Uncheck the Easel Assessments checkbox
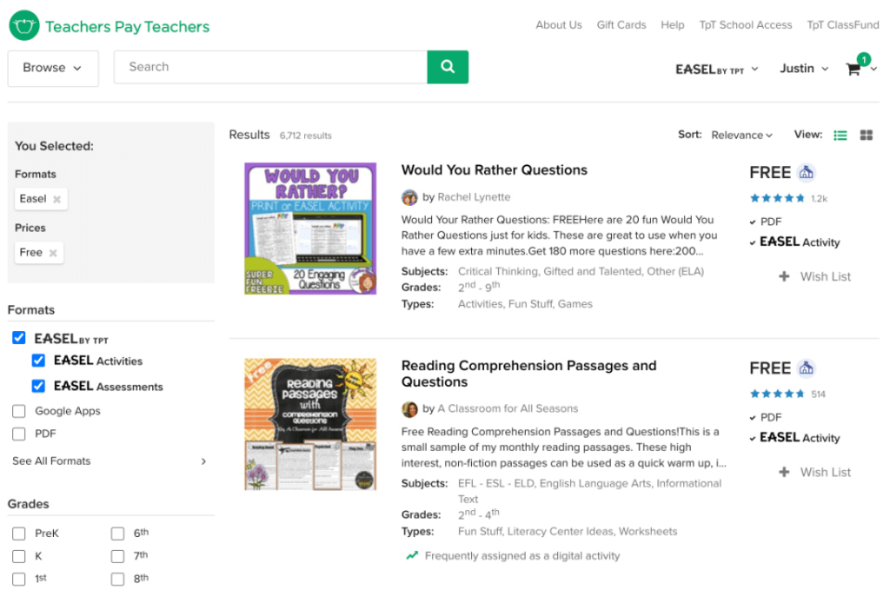Screen dimensions: 890x590 [38, 386]
